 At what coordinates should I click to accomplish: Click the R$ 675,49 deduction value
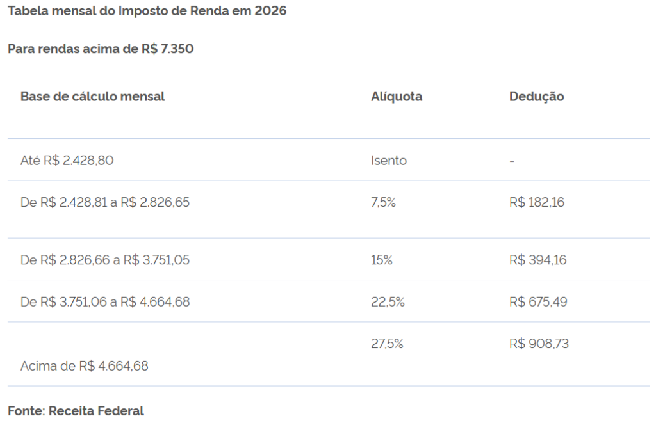point(538,301)
